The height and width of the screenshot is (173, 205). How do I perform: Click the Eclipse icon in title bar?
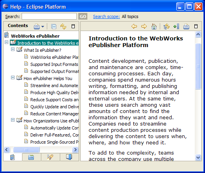(x=6, y=6)
